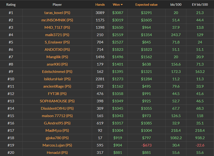Click the Rating column header
The width and height of the screenshot is (214, 156).
pos(11,5)
